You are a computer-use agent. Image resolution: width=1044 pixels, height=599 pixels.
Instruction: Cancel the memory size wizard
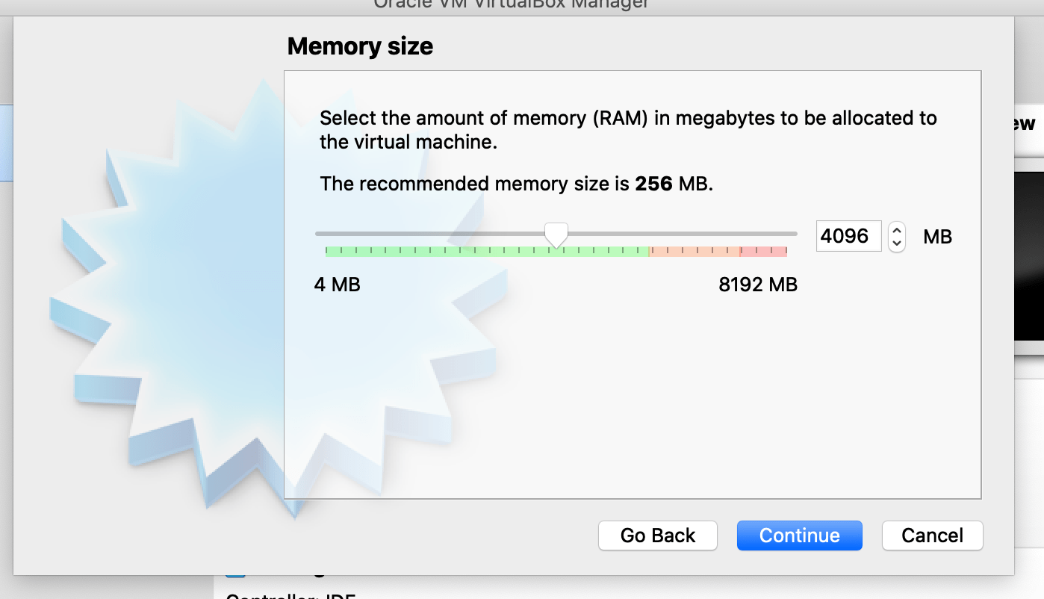pos(932,535)
